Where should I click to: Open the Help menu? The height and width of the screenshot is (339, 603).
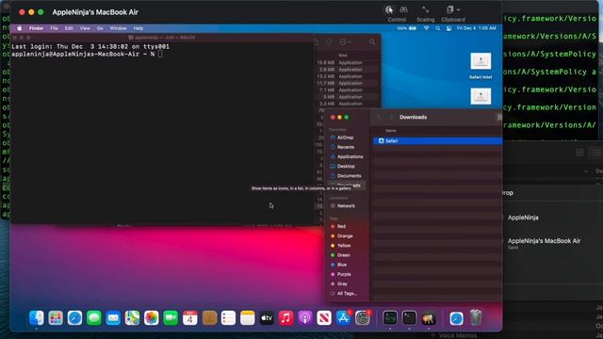[139, 28]
